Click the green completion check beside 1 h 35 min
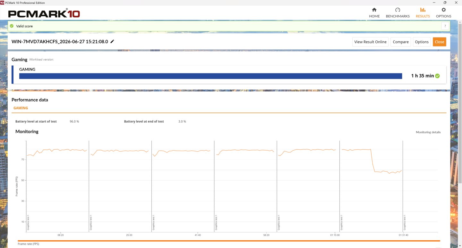 (437, 76)
